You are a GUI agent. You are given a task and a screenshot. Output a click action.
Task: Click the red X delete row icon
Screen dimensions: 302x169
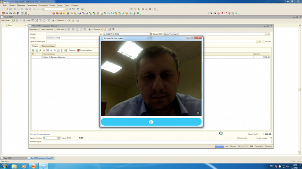coord(44,50)
